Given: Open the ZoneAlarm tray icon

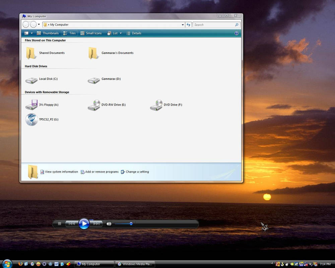Looking at the screenshot, I should (x=278, y=264).
